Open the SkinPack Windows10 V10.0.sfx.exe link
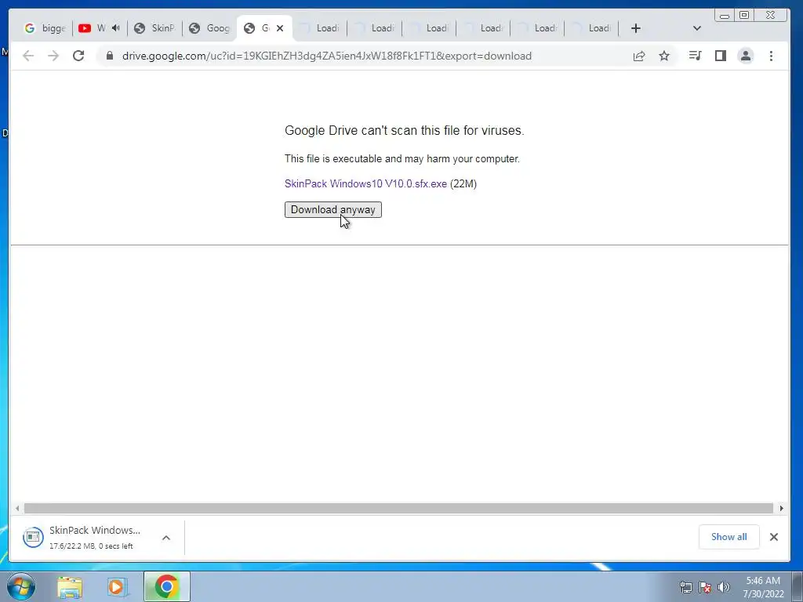Screen dimensions: 803x602 365,183
